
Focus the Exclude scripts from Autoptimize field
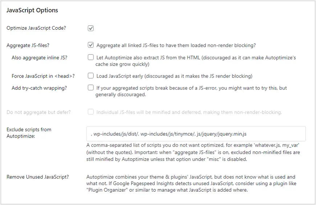[x=196, y=134]
